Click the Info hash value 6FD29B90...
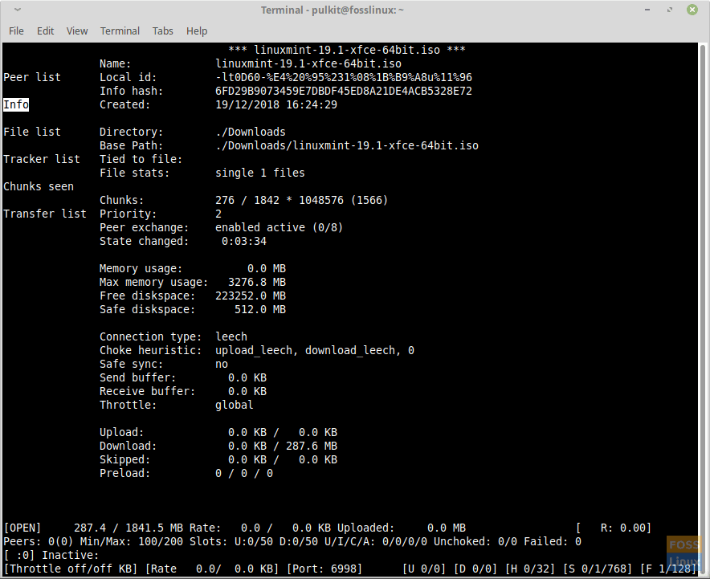The width and height of the screenshot is (710, 579). (x=344, y=91)
